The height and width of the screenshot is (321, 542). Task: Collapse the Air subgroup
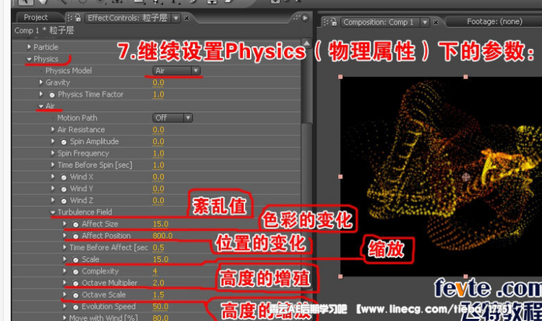[x=41, y=106]
